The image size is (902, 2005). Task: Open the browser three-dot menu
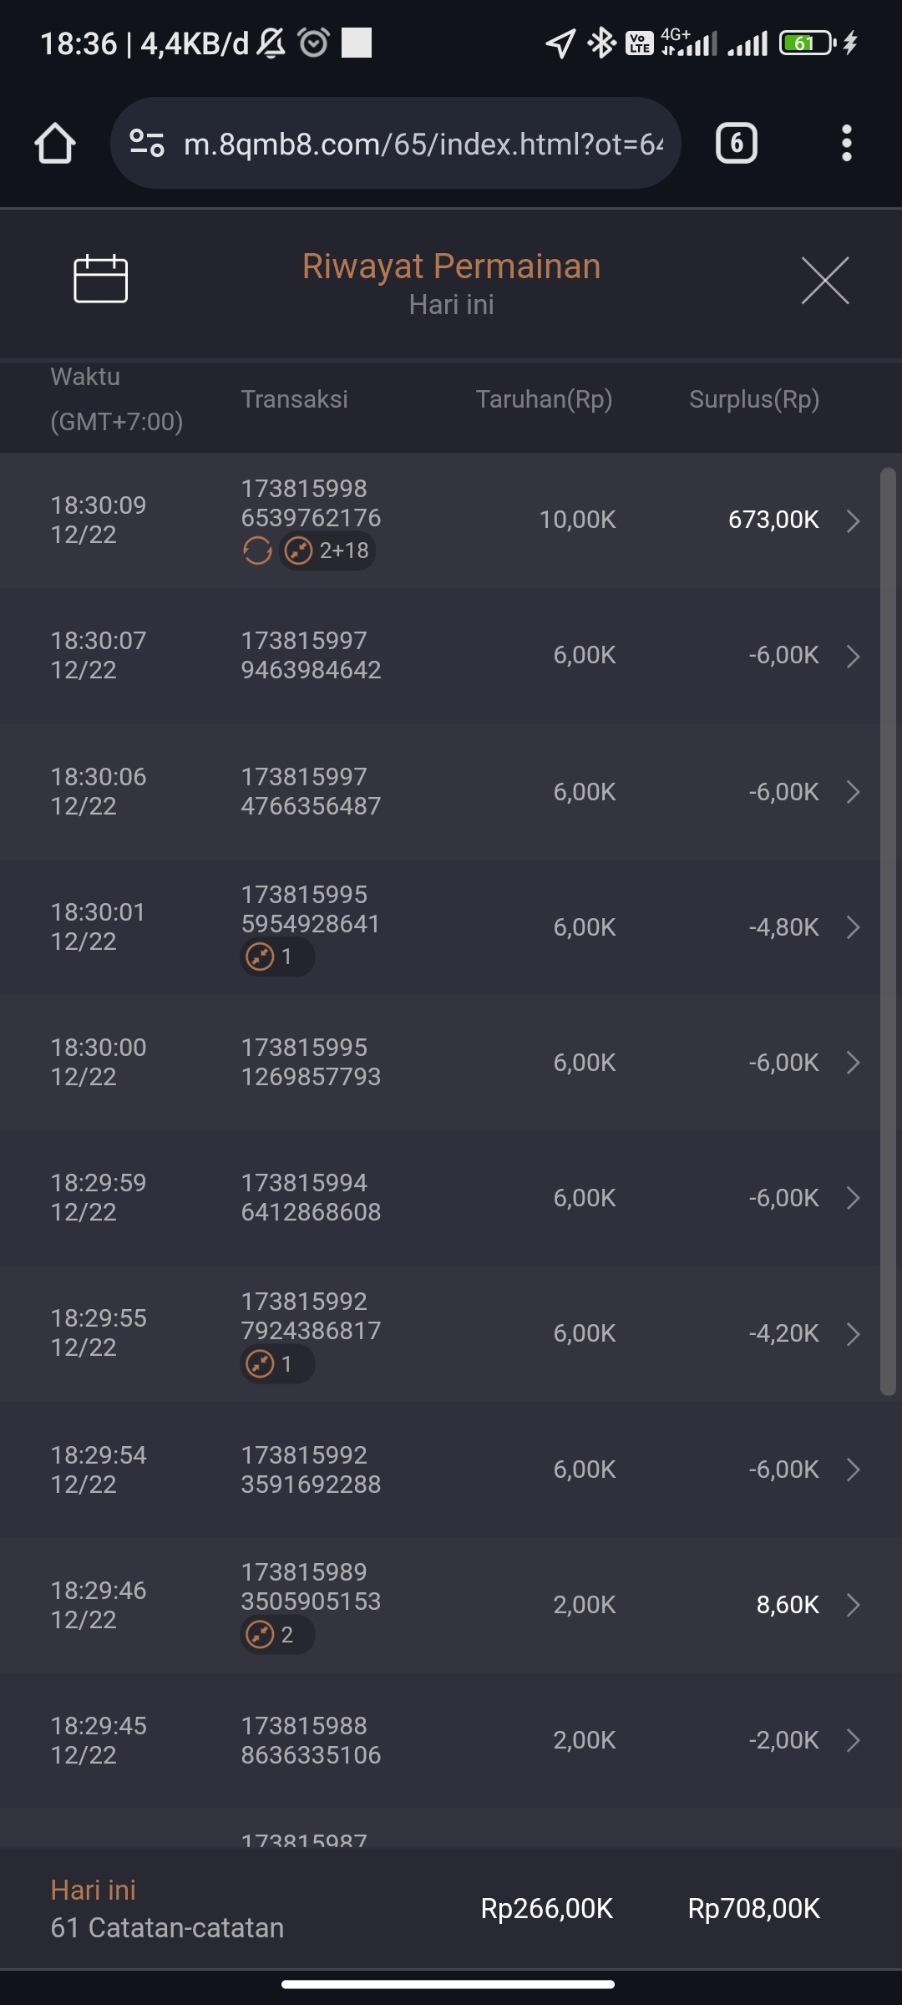pos(846,144)
